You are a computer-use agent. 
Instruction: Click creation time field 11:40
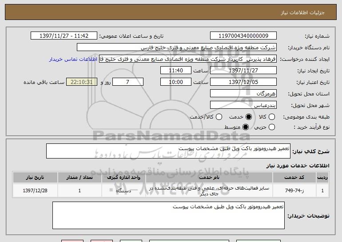[176, 71]
